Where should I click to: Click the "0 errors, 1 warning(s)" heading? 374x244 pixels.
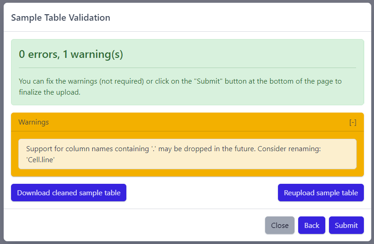(x=71, y=54)
